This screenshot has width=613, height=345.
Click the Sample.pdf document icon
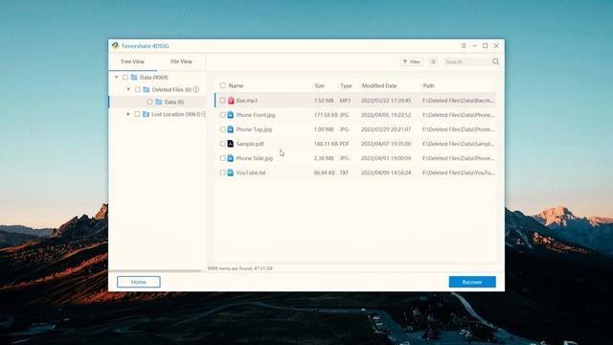pos(231,144)
